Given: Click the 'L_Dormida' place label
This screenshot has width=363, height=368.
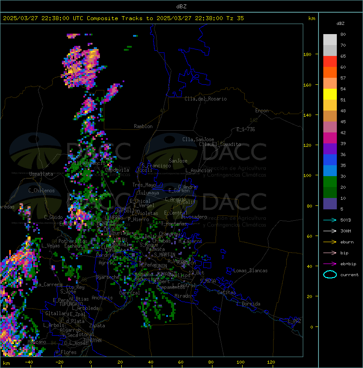Looking at the screenshot, I should tap(248, 304).
